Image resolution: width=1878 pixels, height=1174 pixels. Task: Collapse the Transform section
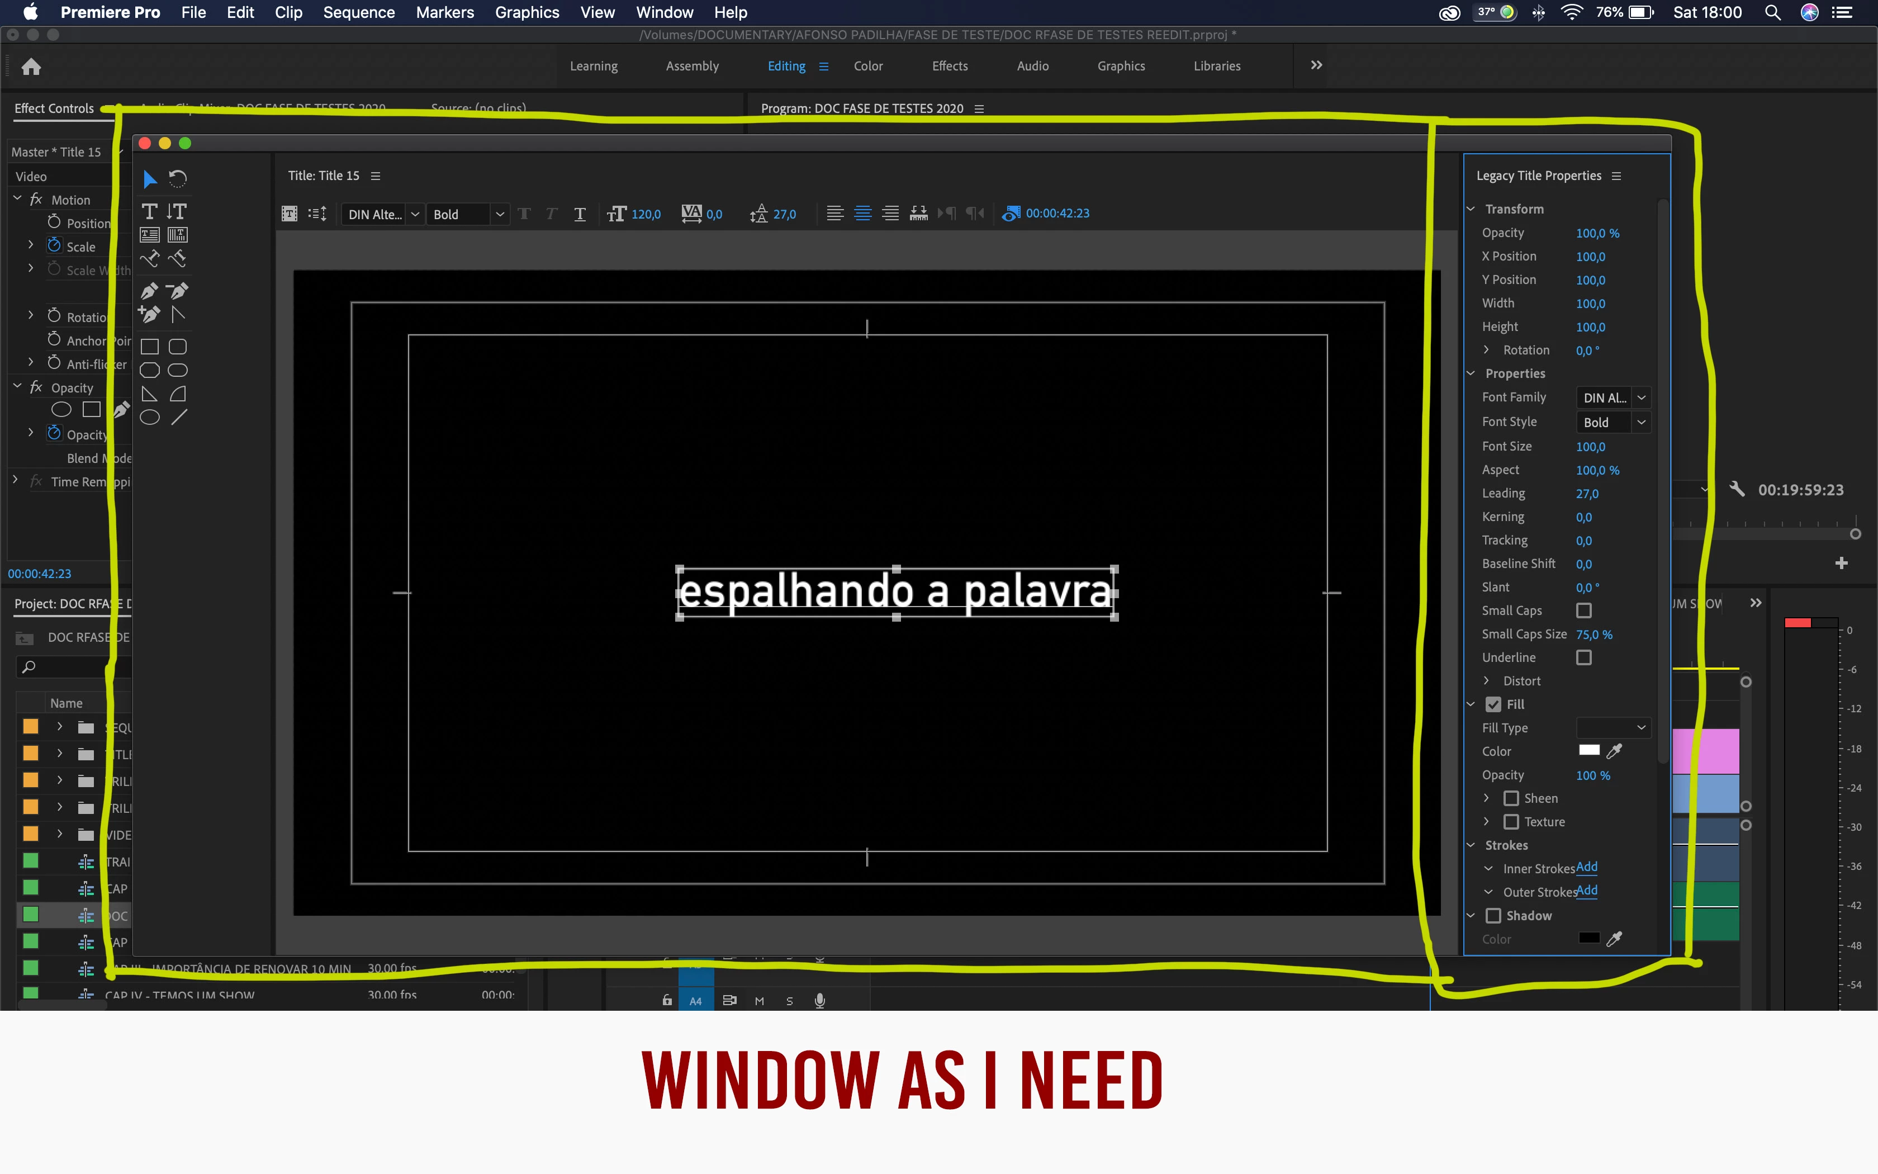[1471, 209]
